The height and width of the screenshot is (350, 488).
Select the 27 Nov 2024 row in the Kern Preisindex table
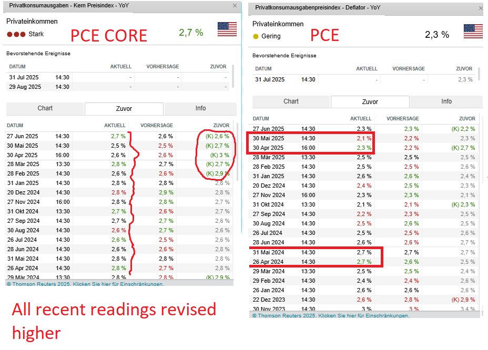click(x=119, y=202)
